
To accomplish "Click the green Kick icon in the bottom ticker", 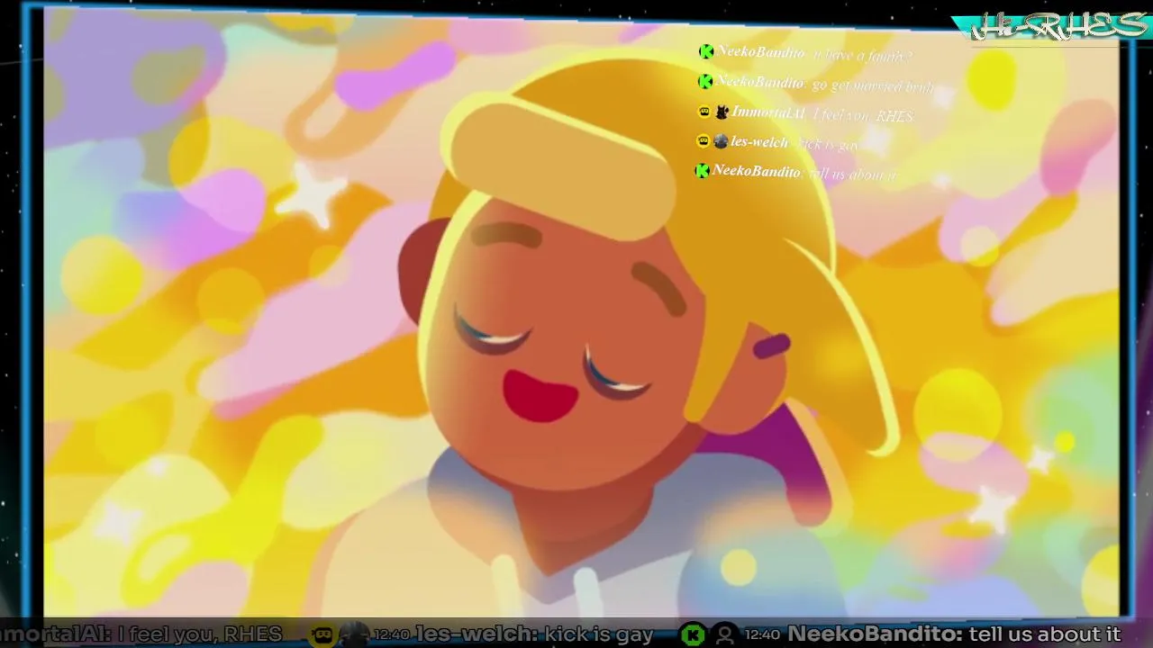I will 693,634.
